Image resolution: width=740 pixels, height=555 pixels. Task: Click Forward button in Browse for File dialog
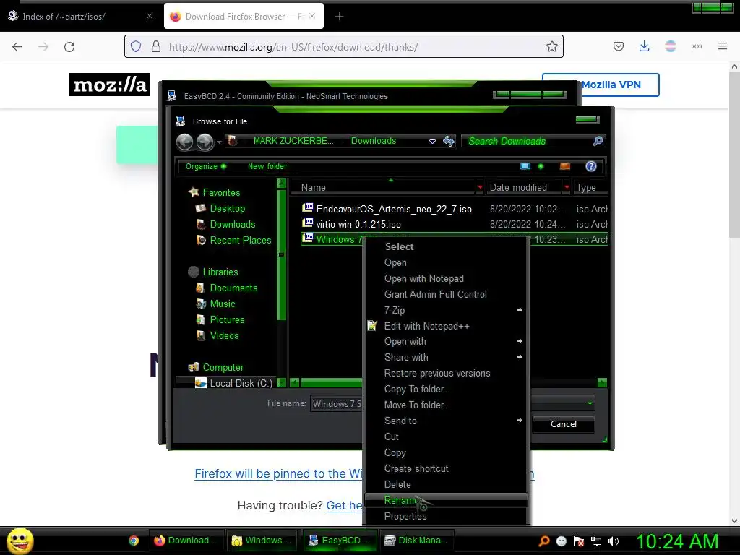[205, 142]
